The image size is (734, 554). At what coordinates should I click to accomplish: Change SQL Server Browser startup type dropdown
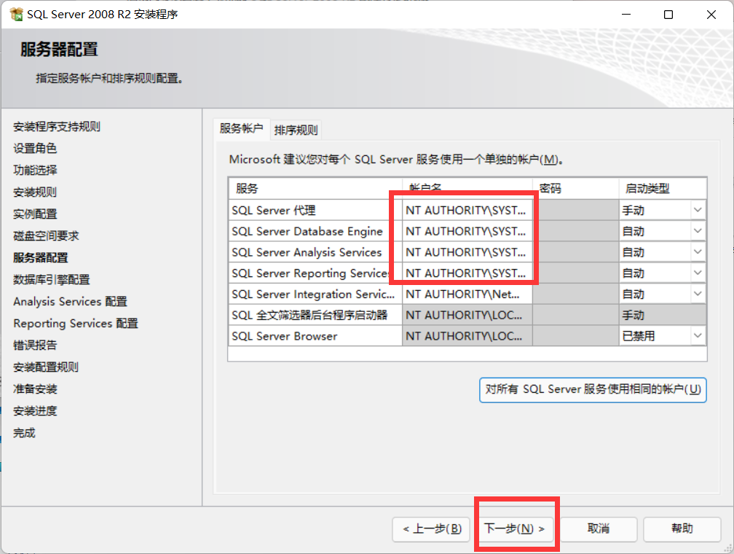(698, 336)
